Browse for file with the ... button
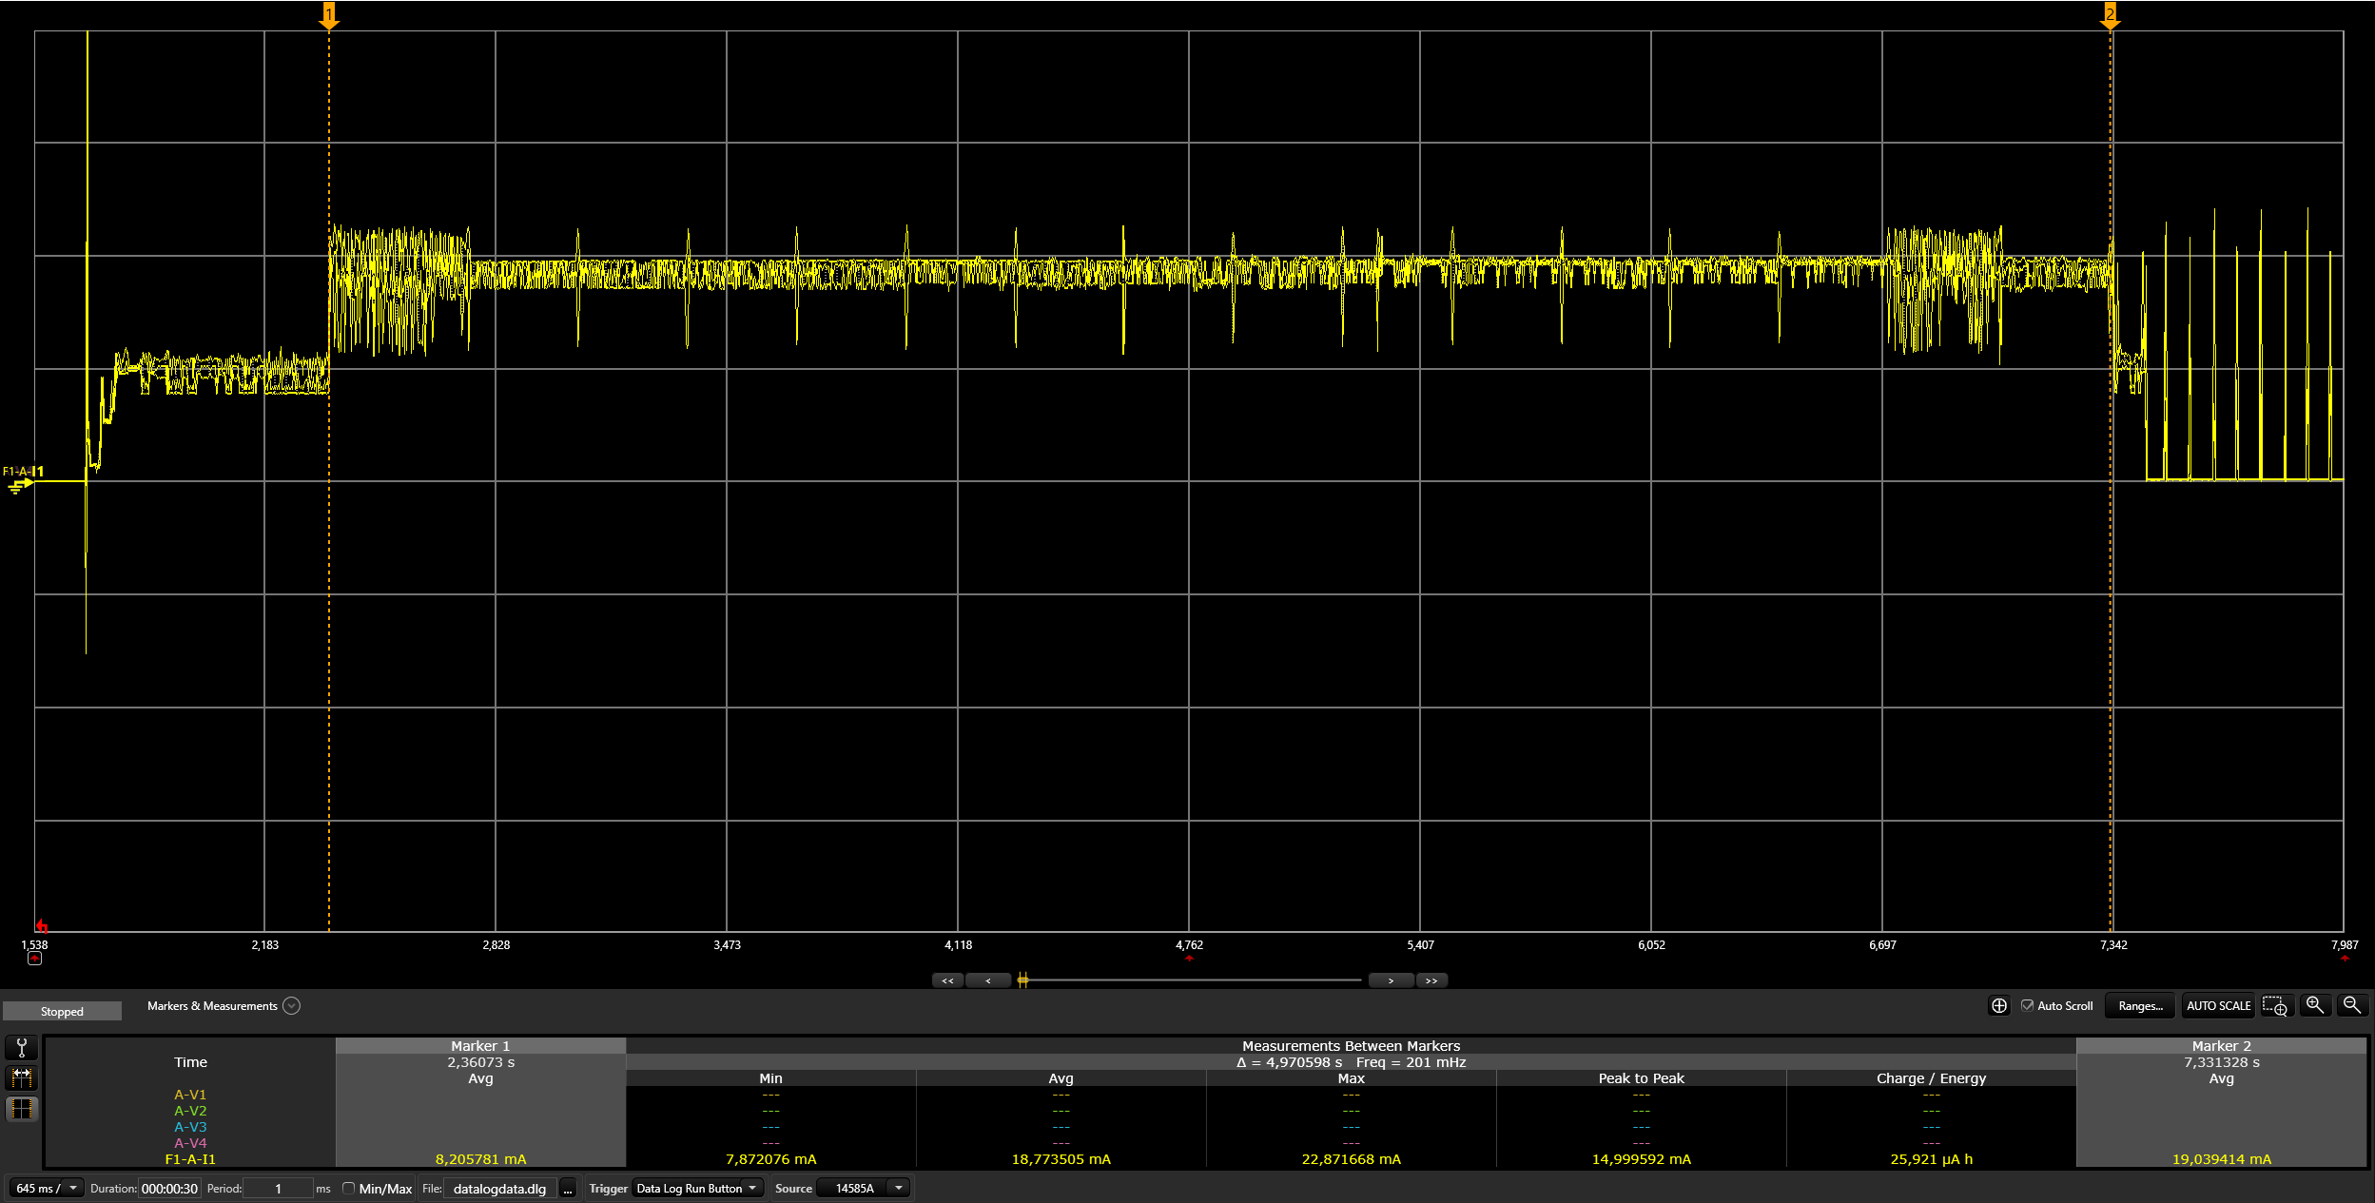This screenshot has width=2375, height=1203. coord(568,1189)
